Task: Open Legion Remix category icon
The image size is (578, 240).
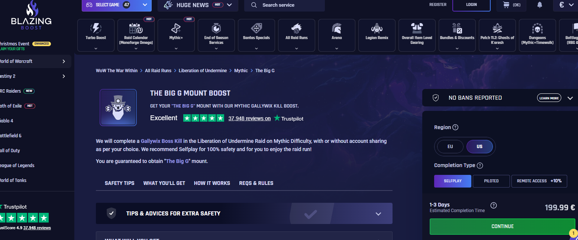Action: point(377,28)
